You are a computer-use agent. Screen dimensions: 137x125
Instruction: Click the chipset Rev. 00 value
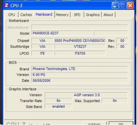pyautogui.click(x=122, y=41)
